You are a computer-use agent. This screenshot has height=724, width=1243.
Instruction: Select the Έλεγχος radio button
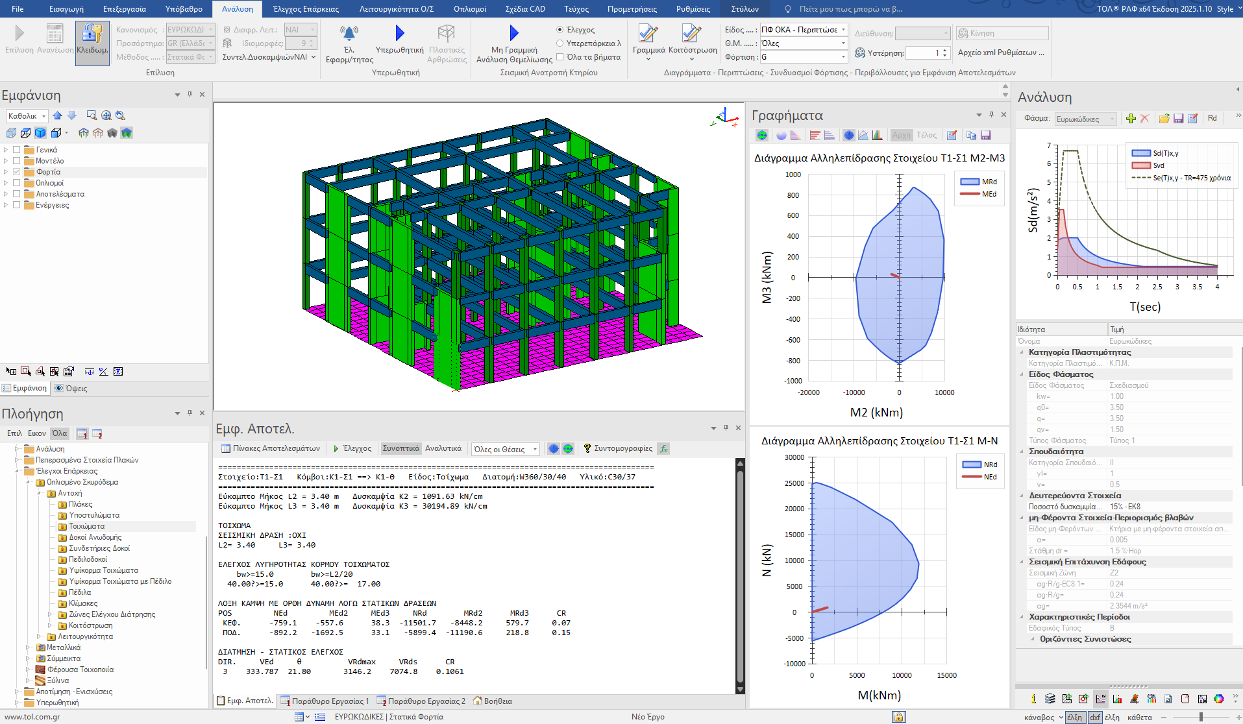[560, 30]
